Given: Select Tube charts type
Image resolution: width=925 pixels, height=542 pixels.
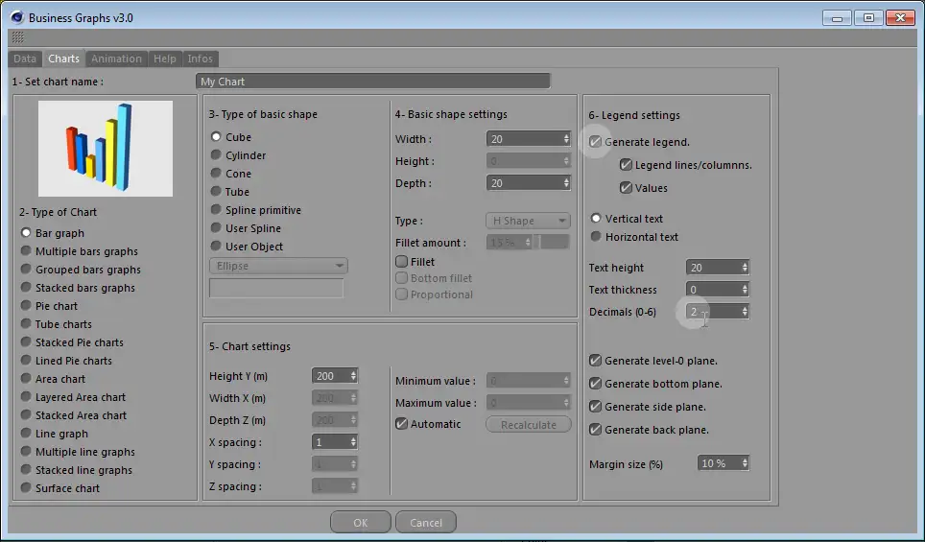Looking at the screenshot, I should pos(56,324).
